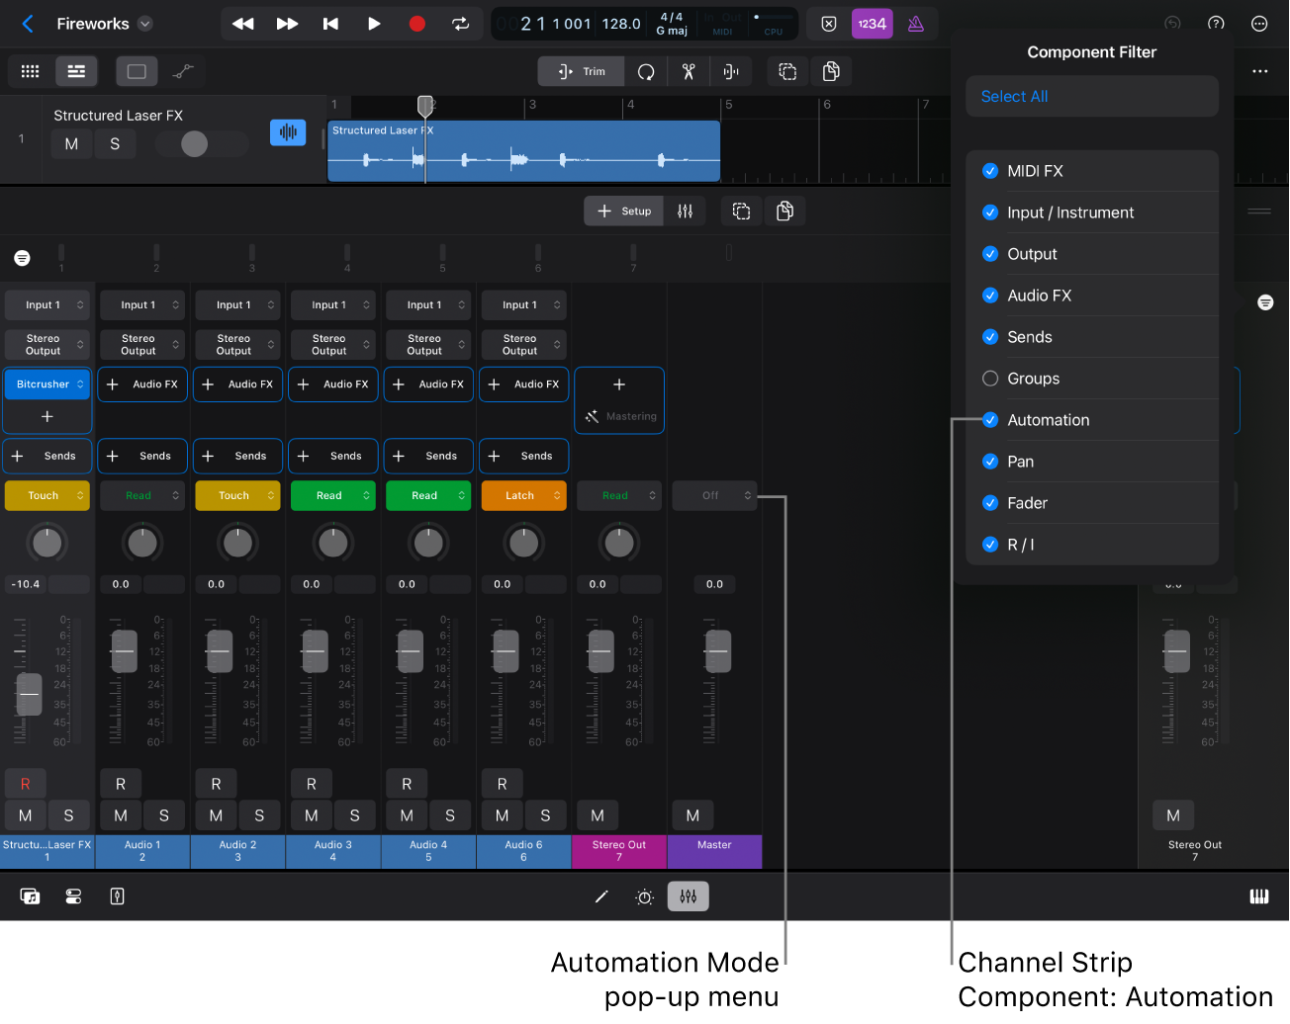Uncheck the Fader component

coord(990,503)
